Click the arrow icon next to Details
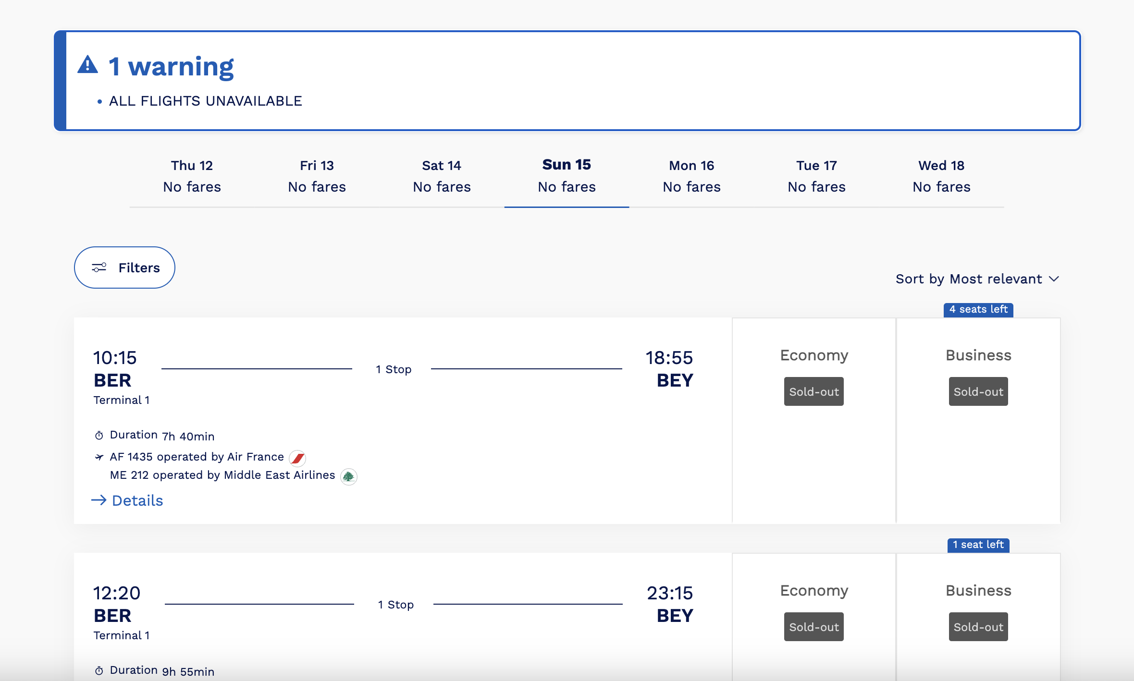The width and height of the screenshot is (1134, 681). [99, 500]
